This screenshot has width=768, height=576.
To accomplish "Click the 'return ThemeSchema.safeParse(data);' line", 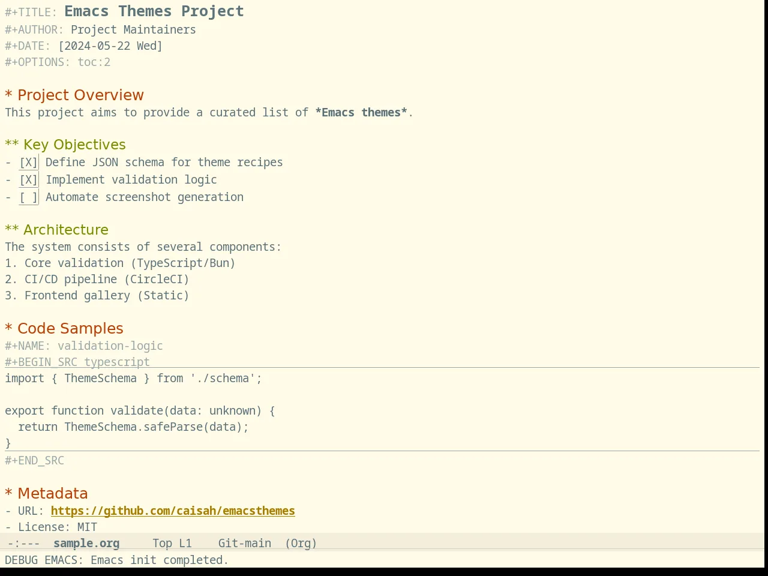I will 133,427.
